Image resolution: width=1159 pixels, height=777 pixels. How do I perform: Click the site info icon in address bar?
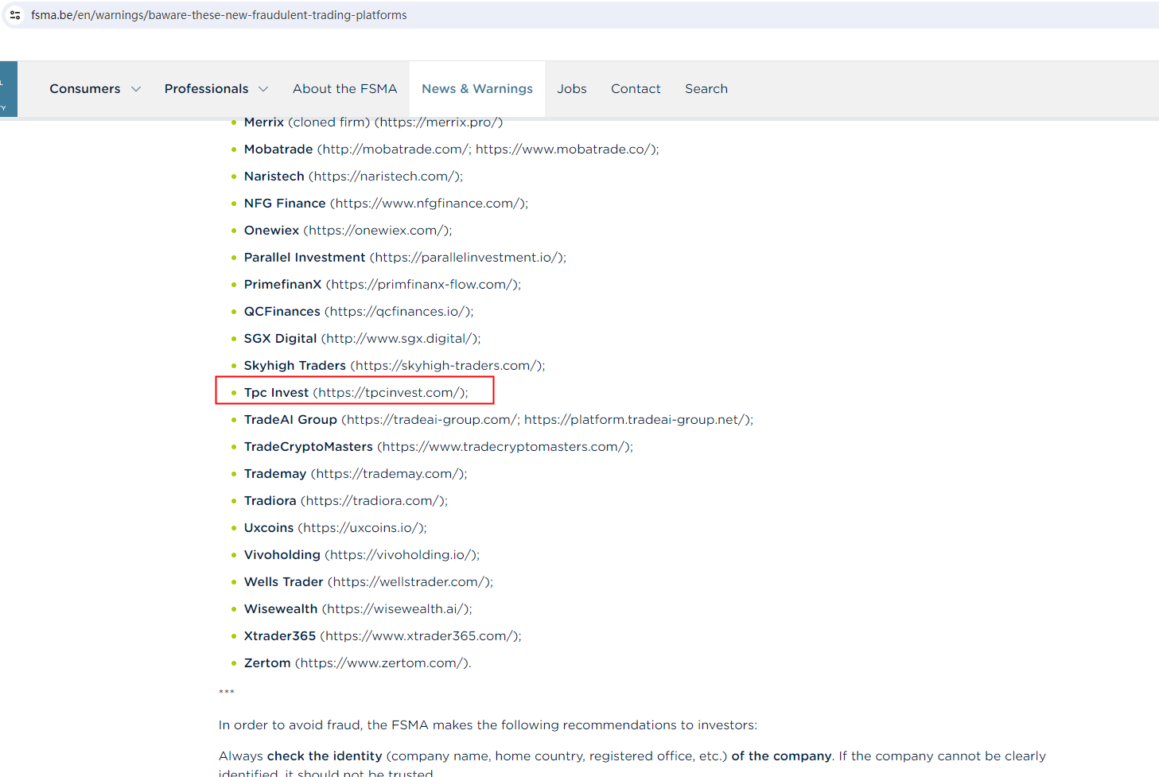coord(15,15)
